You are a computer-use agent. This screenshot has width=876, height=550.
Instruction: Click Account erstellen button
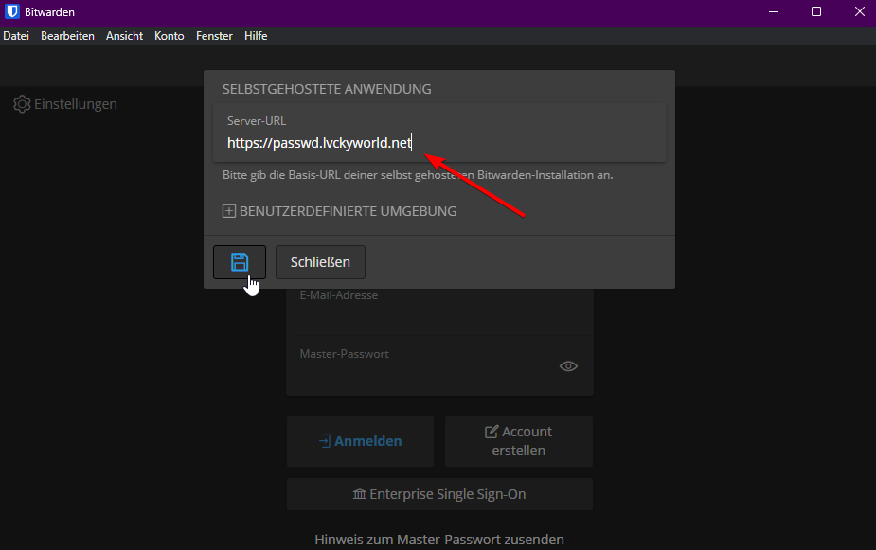pos(518,441)
